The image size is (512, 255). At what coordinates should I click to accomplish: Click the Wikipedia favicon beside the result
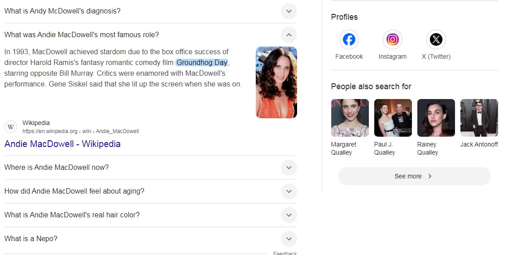(11, 127)
